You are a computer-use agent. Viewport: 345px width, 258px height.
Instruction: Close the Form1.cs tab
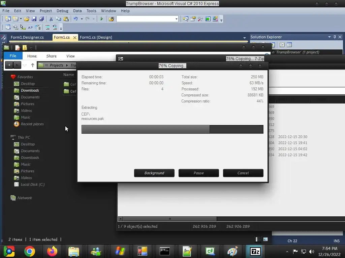coord(75,38)
